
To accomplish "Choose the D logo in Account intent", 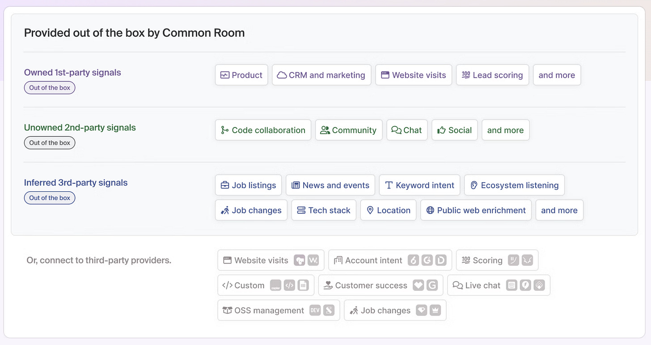I will click(441, 260).
